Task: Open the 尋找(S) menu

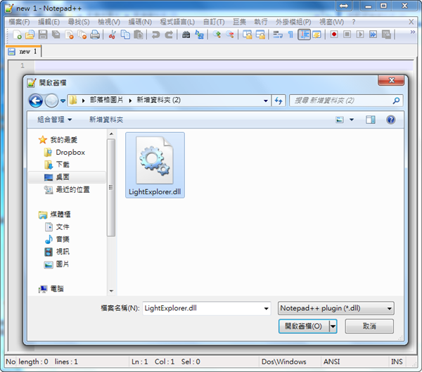Action: 79,22
